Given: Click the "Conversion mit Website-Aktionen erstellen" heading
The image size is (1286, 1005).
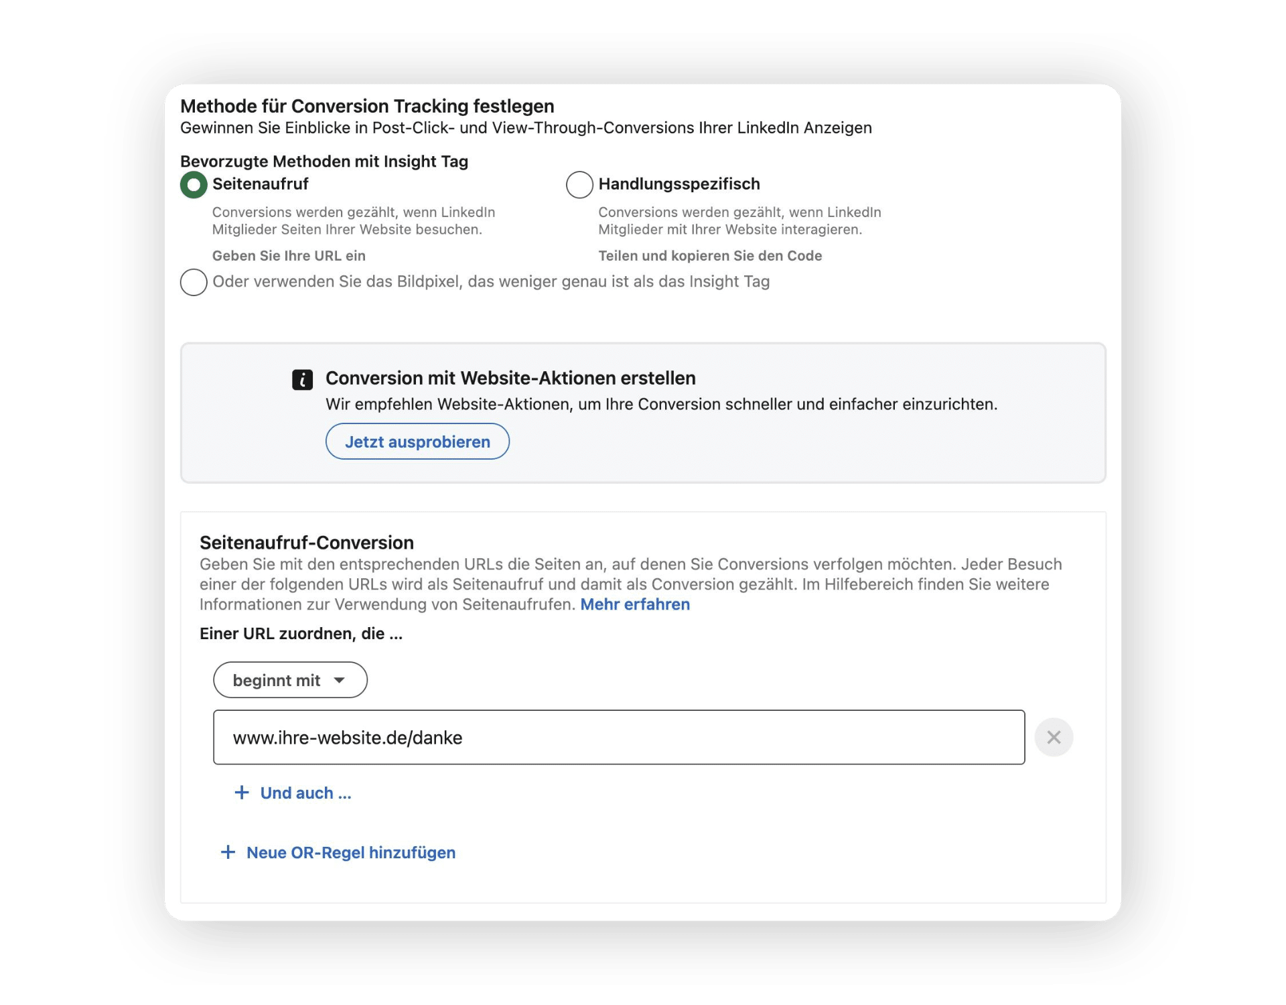Looking at the screenshot, I should click(510, 379).
